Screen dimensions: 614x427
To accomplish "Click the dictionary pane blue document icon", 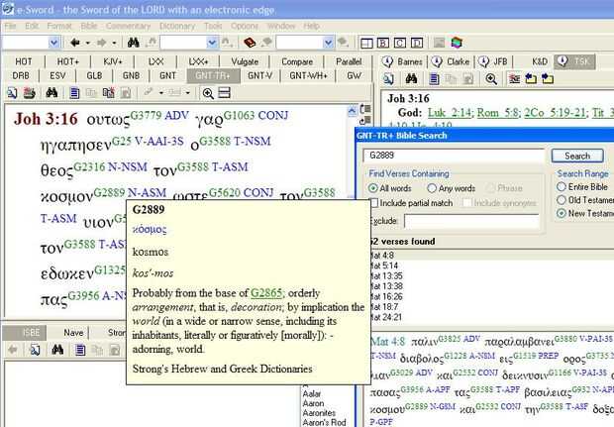I will 80,350.
